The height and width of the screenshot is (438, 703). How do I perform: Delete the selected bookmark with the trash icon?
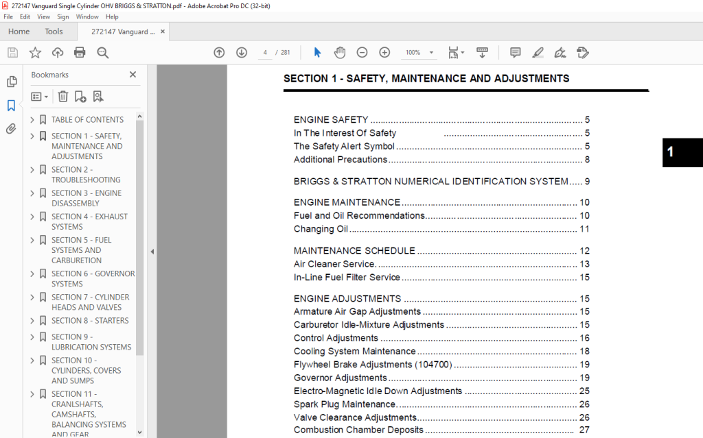click(63, 96)
